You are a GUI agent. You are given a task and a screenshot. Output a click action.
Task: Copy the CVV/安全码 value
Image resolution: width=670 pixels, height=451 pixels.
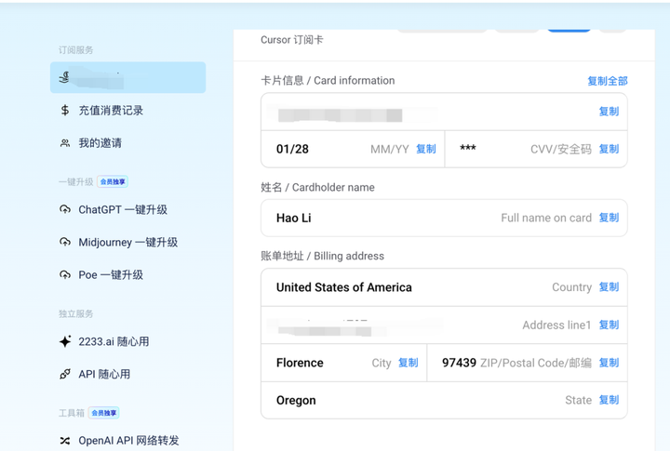tap(609, 149)
